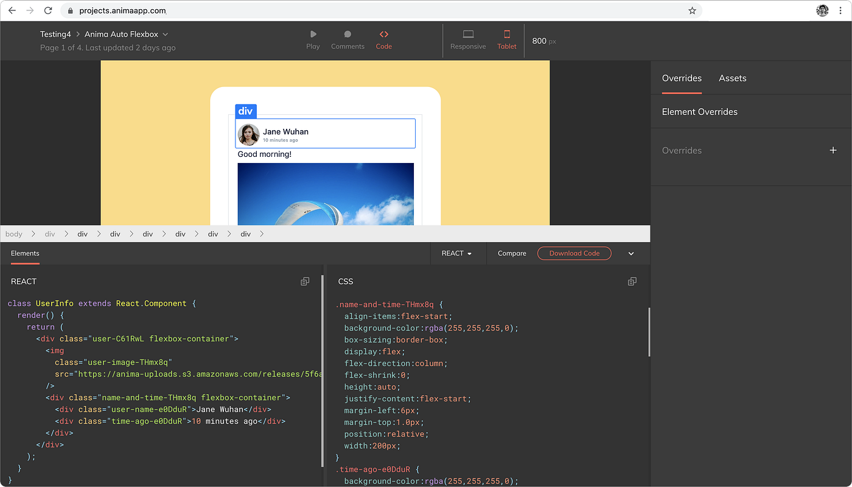Click the 10 minutes ago timestamp in preview
Screen dimensions: 852x487
[x=281, y=140]
